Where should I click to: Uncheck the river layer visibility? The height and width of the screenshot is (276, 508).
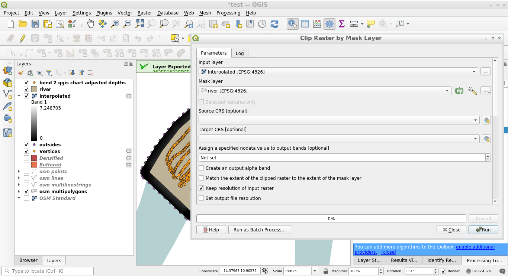26,89
